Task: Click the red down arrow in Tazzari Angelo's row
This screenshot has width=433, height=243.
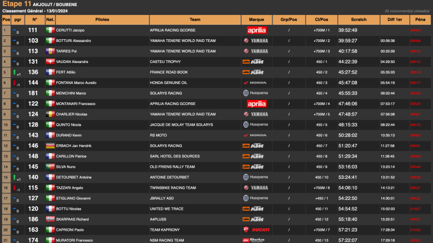Action: tap(14, 188)
